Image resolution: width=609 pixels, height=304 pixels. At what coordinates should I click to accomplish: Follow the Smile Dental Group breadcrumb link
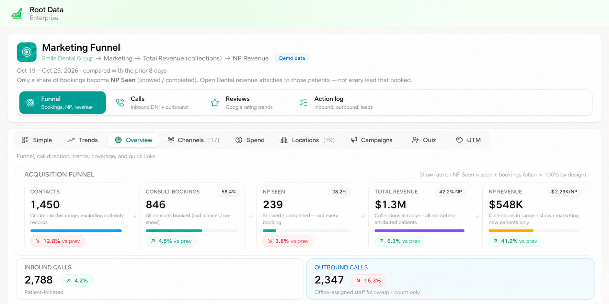pyautogui.click(x=68, y=58)
